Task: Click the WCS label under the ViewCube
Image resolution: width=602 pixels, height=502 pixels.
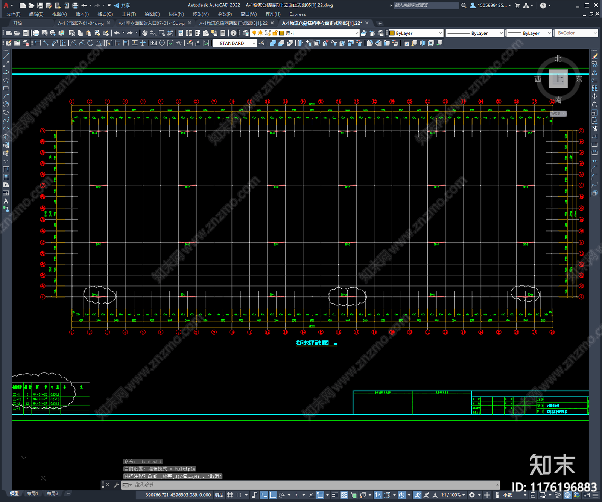Action: (x=558, y=113)
